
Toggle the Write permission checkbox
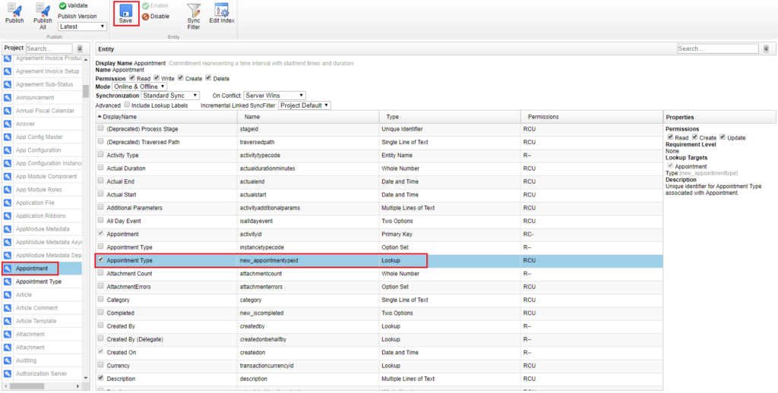[157, 78]
